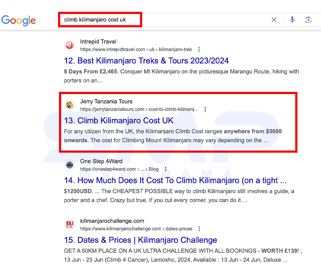Open three-dot menu for kilimanjarochallenge.com result
Screen dimensions: 321x270
click(199, 229)
